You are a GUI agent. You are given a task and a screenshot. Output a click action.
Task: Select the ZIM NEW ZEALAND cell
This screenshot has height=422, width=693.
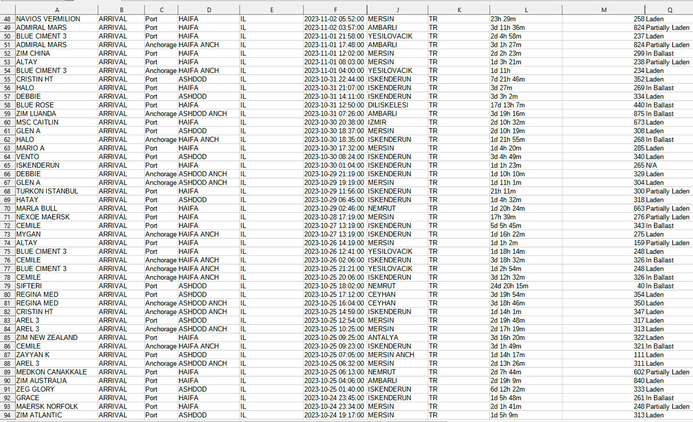pyautogui.click(x=56, y=338)
